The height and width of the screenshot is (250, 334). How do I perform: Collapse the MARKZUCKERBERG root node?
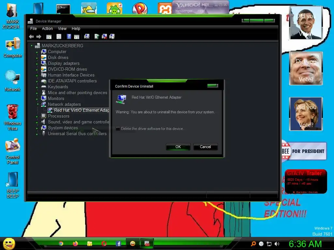click(32, 46)
